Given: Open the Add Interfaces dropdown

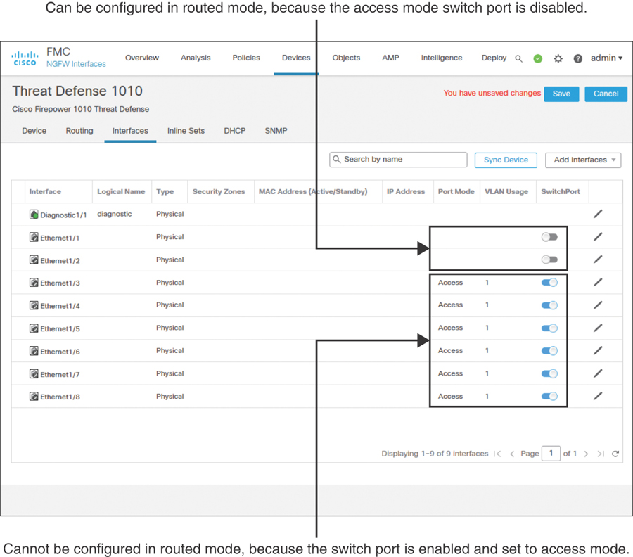Looking at the screenshot, I should click(583, 160).
